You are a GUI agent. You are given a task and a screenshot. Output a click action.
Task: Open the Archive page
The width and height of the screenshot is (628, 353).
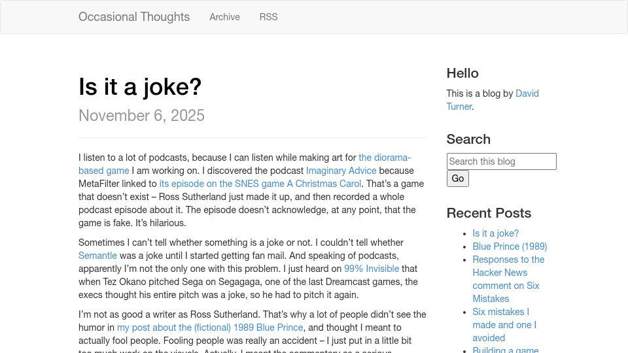224,17
